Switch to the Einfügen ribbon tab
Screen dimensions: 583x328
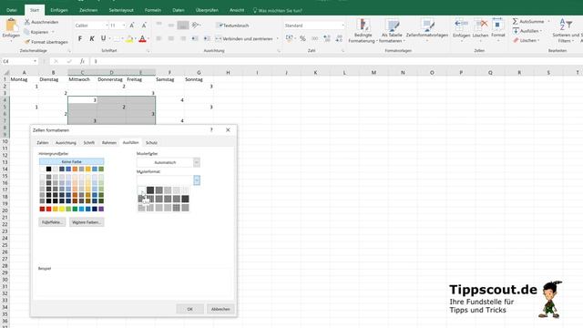[59, 10]
